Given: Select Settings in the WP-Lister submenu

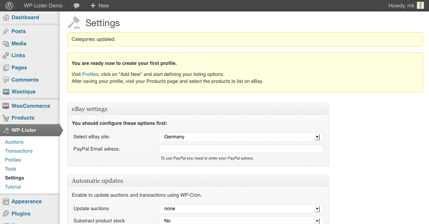Looking at the screenshot, I should [14, 178].
